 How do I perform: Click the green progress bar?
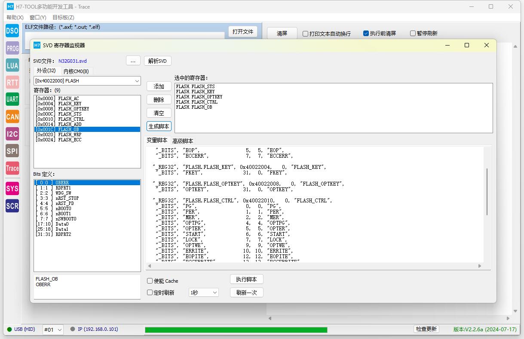click(236, 330)
